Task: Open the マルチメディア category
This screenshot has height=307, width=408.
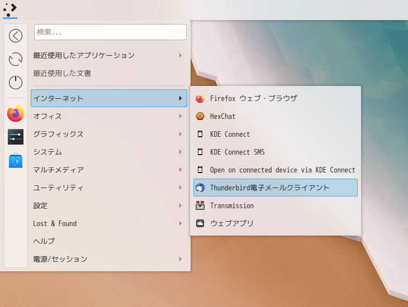Action: click(x=109, y=170)
